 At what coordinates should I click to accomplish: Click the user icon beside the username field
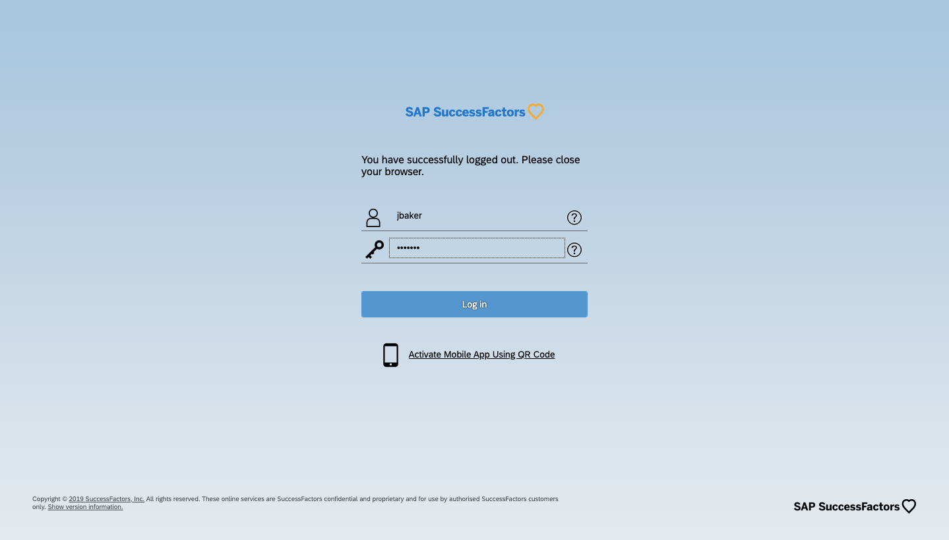[x=373, y=217]
